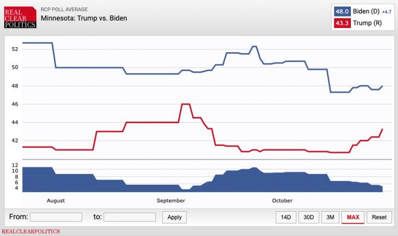Image resolution: width=398 pixels, height=236 pixels.
Task: Select the 14D time range
Action: [x=286, y=217]
